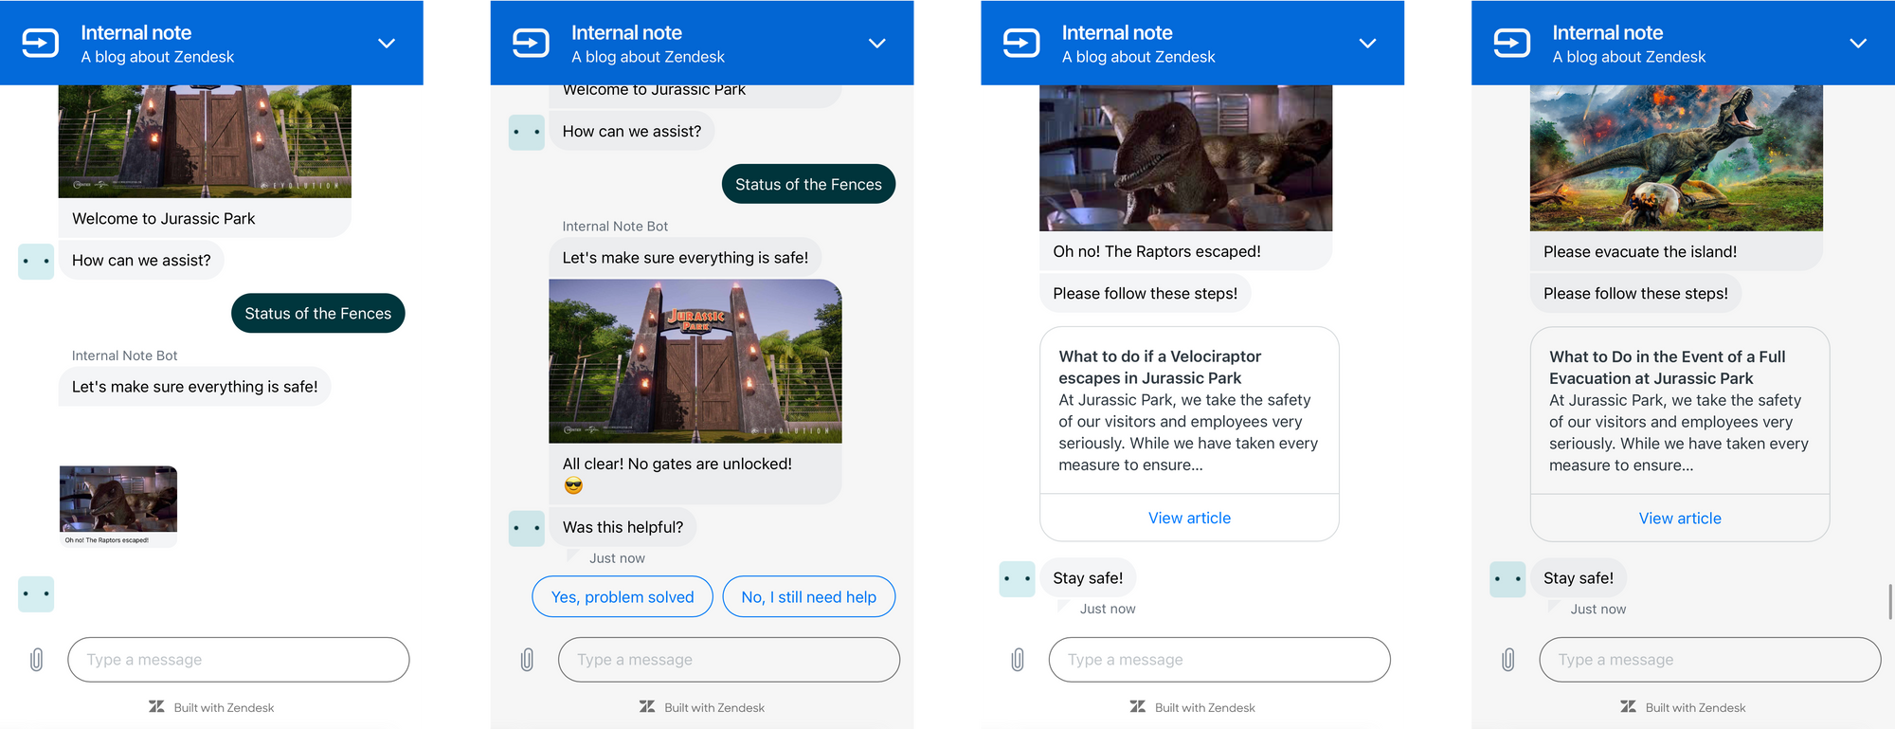Click the small raptor thumbnail in the first widget
This screenshot has height=729, width=1895.
point(118,500)
